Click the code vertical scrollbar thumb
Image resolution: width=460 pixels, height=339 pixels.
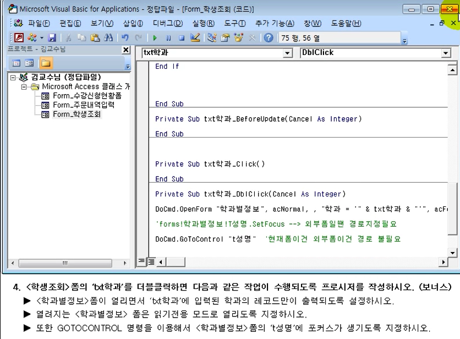pos(452,209)
